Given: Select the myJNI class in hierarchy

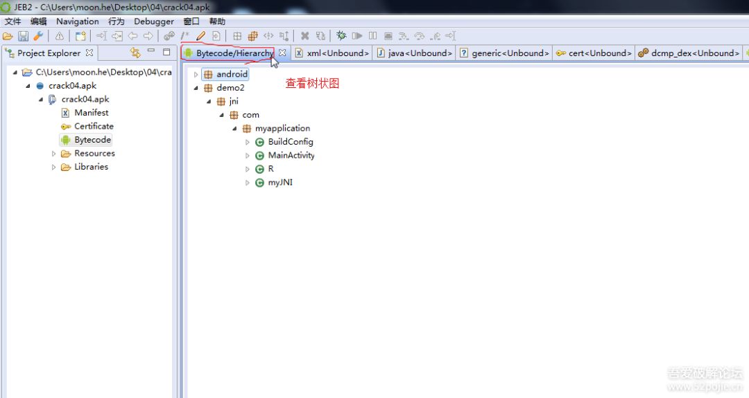Looking at the screenshot, I should [279, 183].
